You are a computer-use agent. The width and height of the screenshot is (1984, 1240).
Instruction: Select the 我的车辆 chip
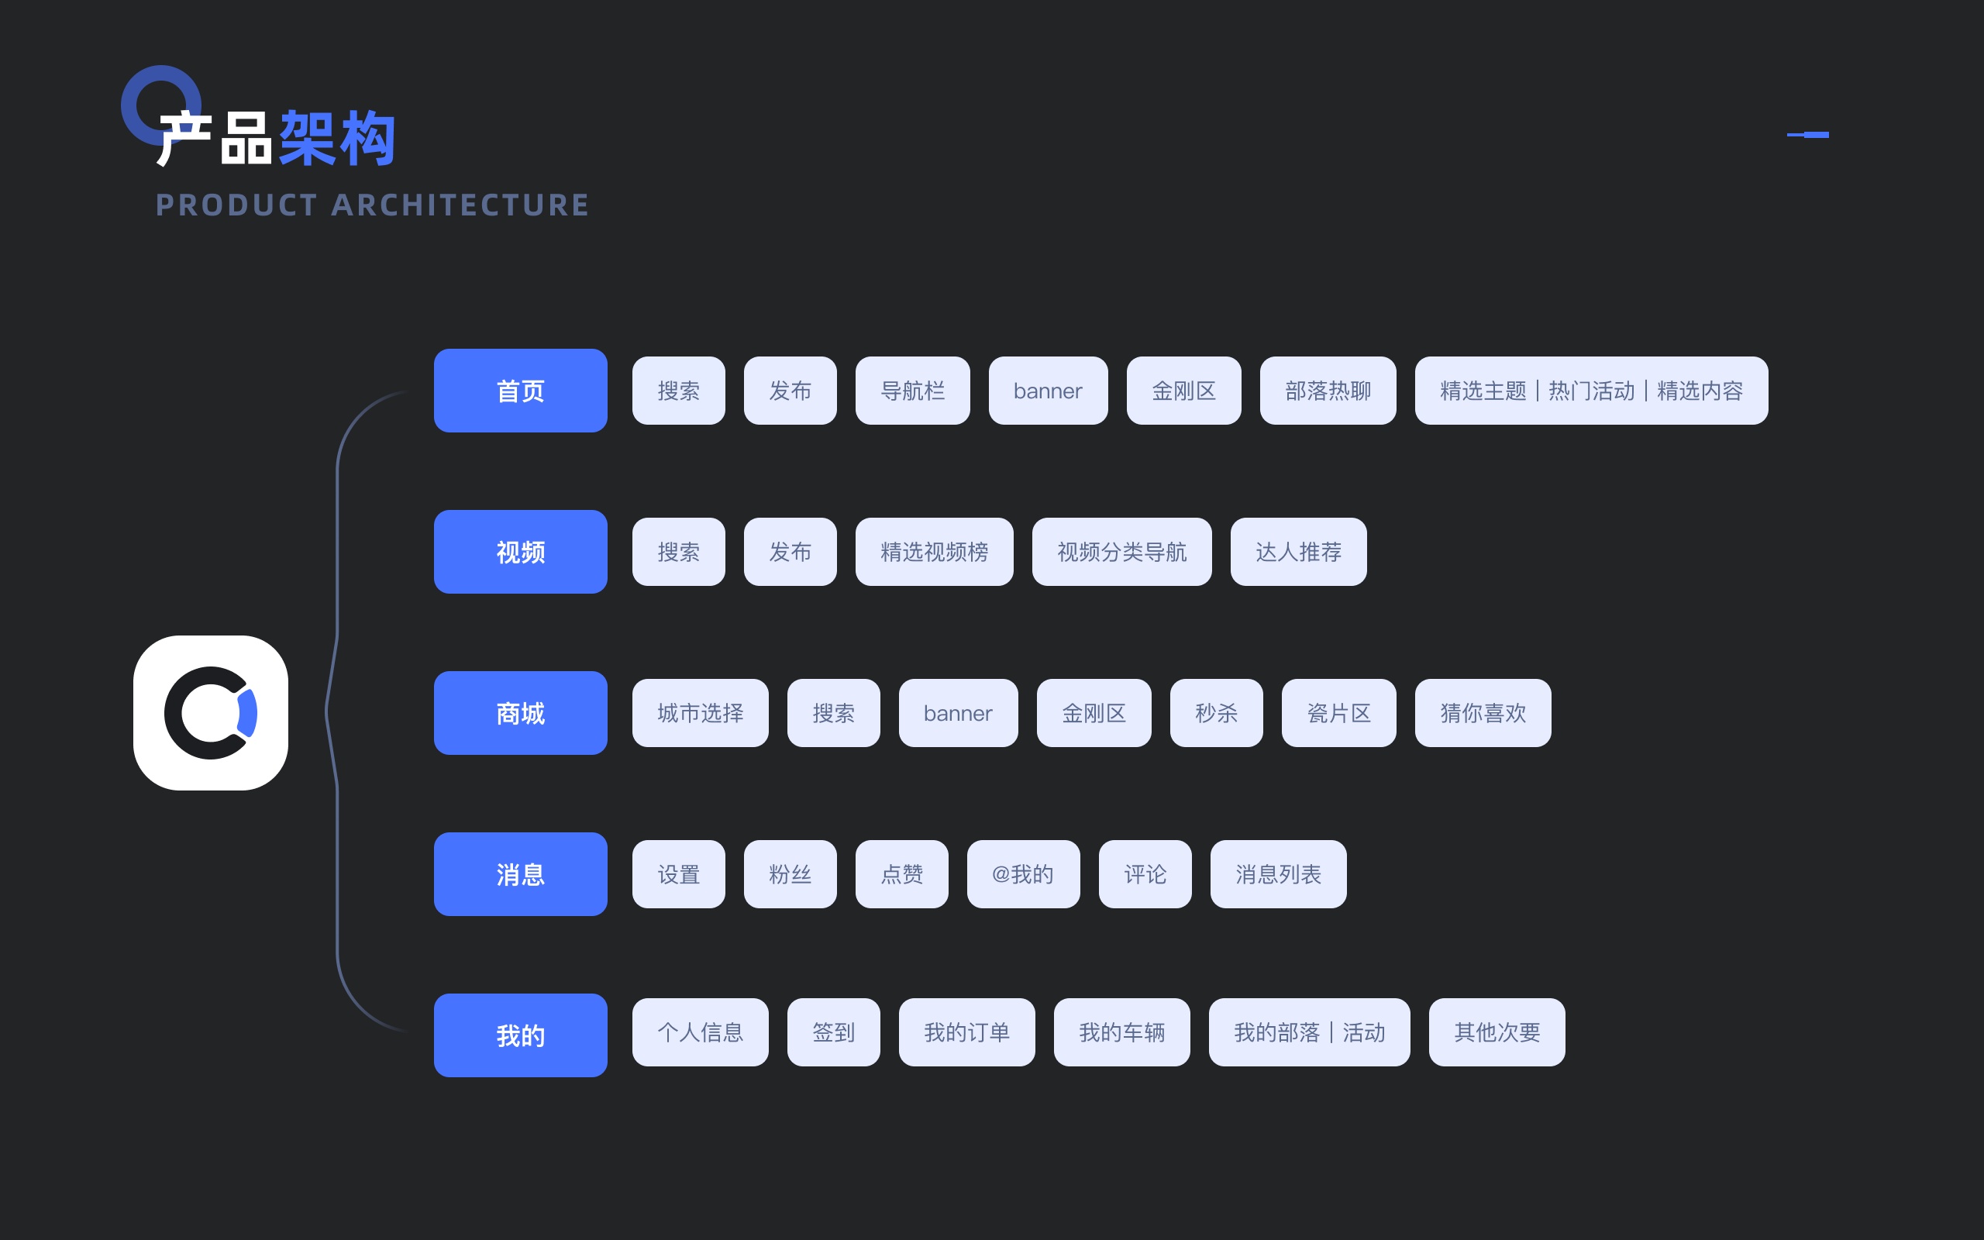(1121, 1032)
